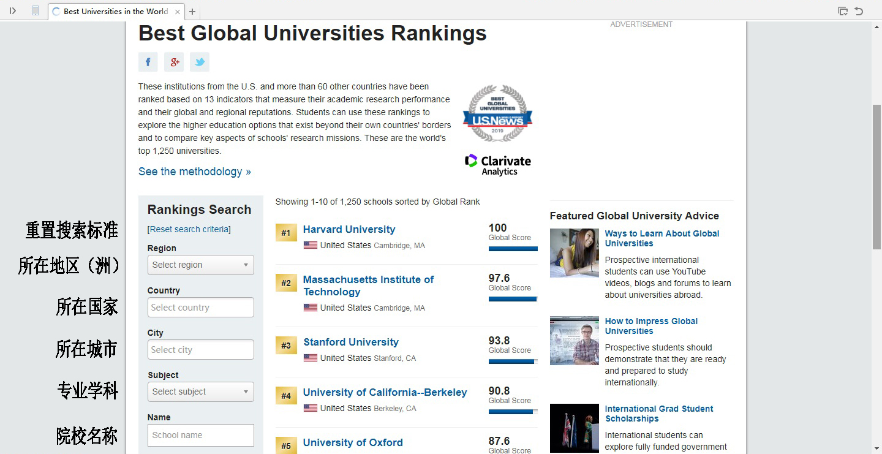Click the US flag under UC Berkeley
882x454 pixels.
tap(311, 408)
